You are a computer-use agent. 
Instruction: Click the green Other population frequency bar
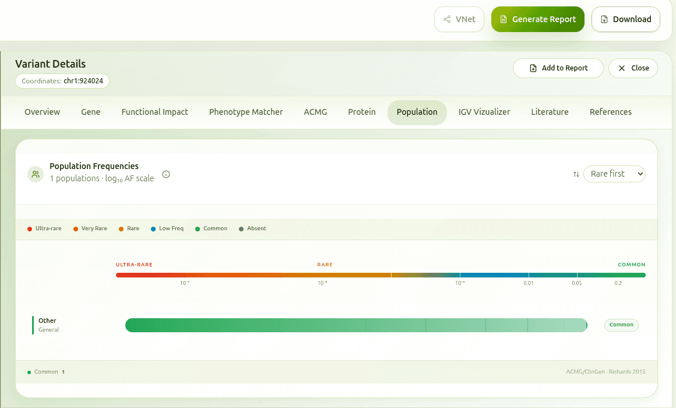355,325
